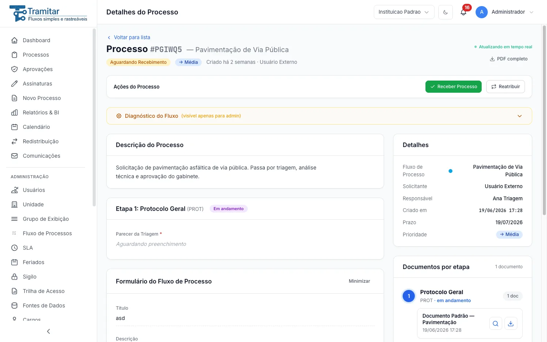Click the em andamento text under Protocolo Geral

454,301
